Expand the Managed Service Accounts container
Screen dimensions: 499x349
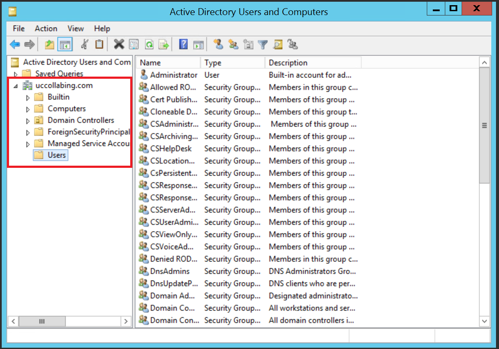(28, 144)
